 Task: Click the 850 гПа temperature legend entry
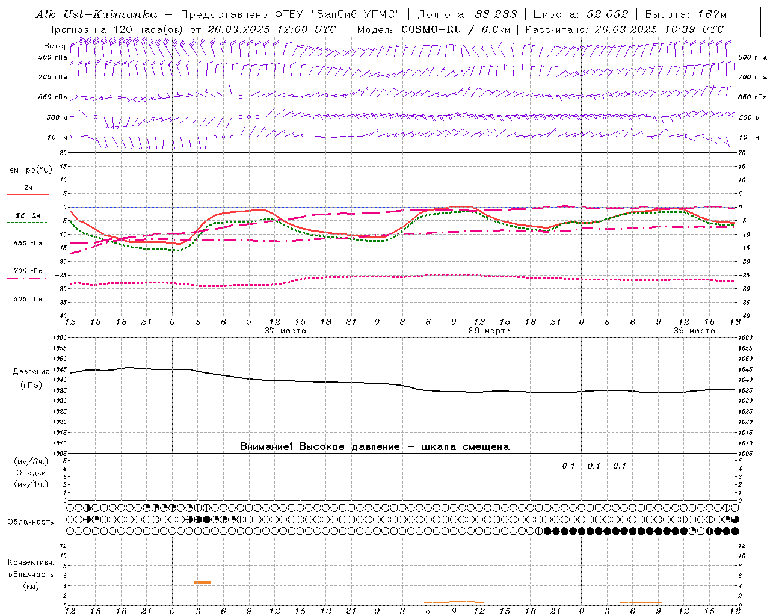pyautogui.click(x=28, y=244)
